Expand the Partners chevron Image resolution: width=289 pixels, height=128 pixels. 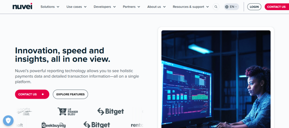139,7
